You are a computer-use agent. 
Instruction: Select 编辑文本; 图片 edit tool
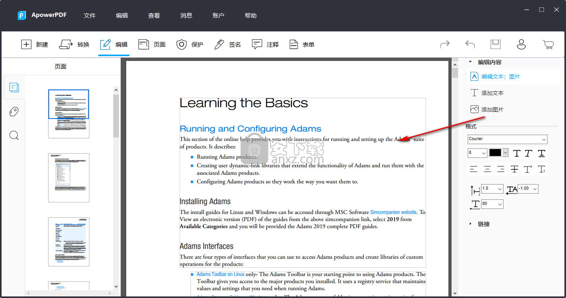pos(513,77)
